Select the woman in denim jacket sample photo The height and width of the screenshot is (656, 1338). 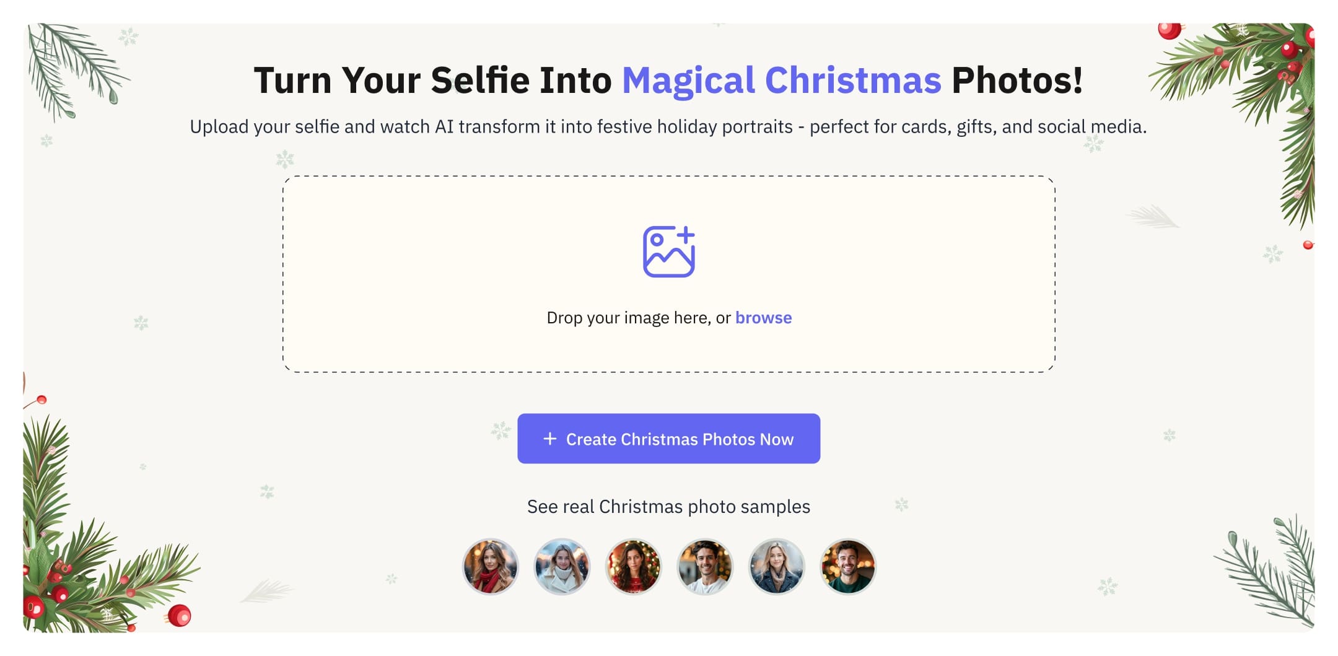[x=777, y=566]
